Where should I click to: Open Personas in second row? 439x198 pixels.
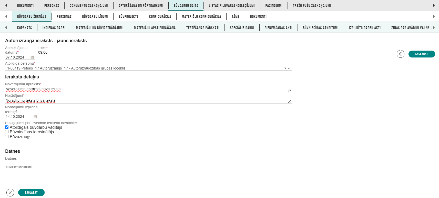(x=64, y=16)
